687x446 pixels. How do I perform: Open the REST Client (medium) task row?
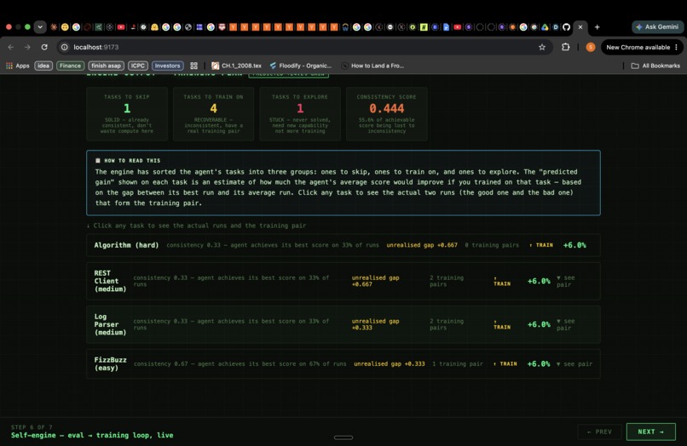(343, 281)
